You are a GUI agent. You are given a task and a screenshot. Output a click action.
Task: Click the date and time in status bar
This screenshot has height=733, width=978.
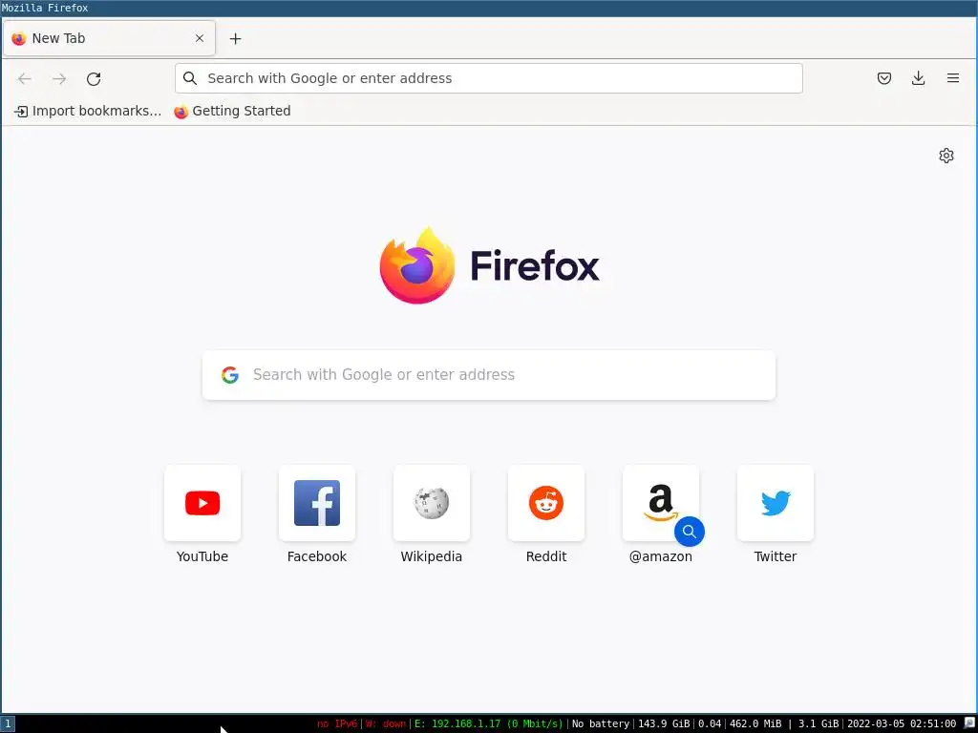click(x=902, y=723)
